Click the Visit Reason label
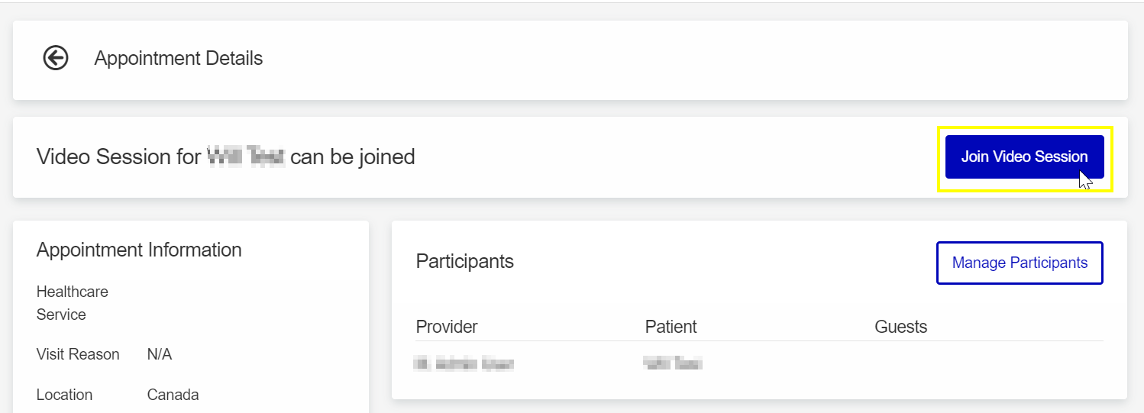This screenshot has height=413, width=1144. point(78,354)
